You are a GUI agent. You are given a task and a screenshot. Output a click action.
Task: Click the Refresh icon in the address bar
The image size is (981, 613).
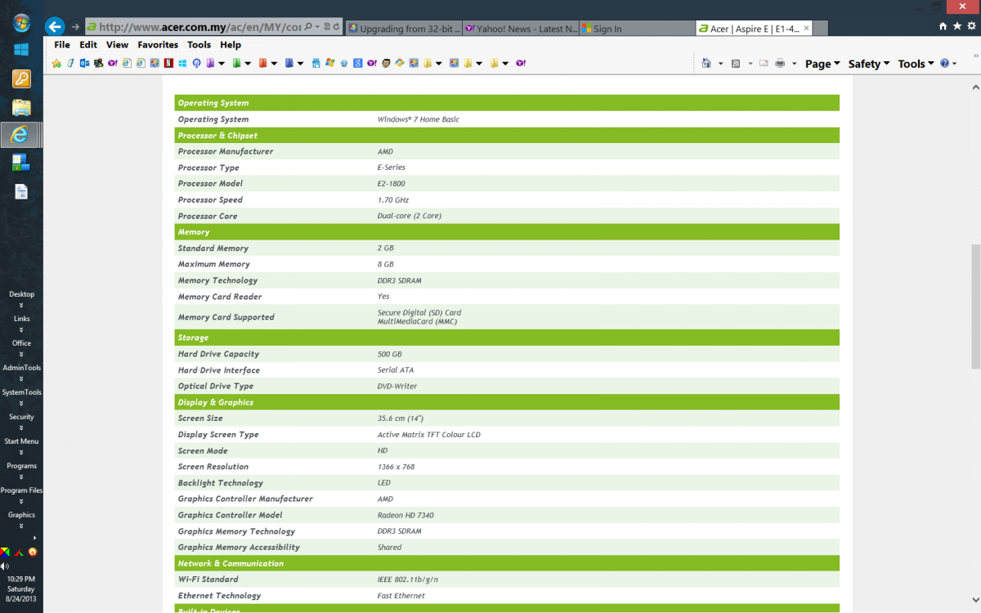click(x=336, y=27)
